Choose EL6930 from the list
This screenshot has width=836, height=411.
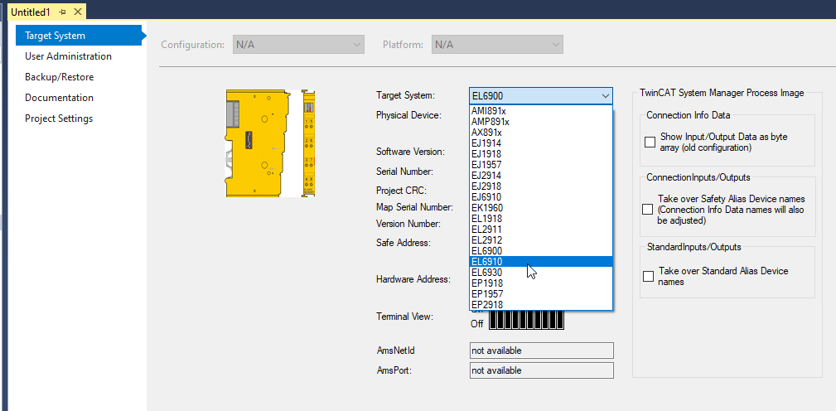click(x=541, y=273)
